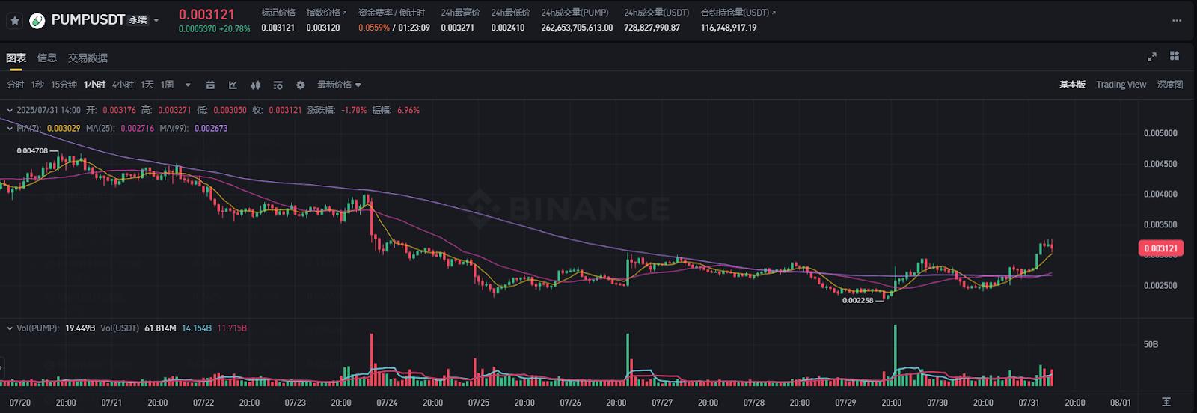Open the layout grid icon

1175,56
